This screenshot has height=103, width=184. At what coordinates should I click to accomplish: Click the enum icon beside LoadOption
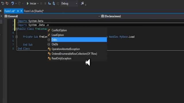pos(49,35)
